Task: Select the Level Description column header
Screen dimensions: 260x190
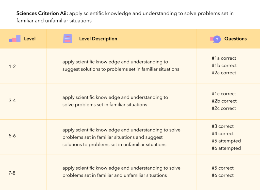Action: 98,39
